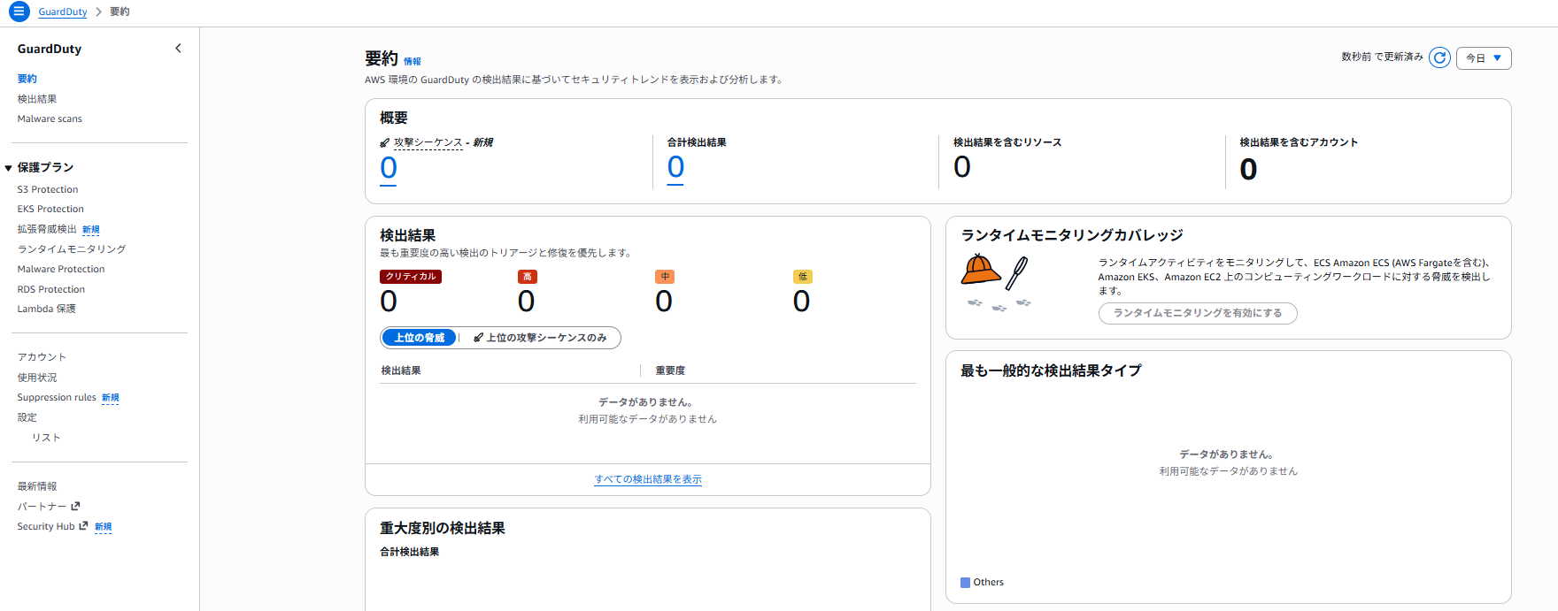Open S3 Protection page
Screen dimensions: 1558x611
pos(48,189)
